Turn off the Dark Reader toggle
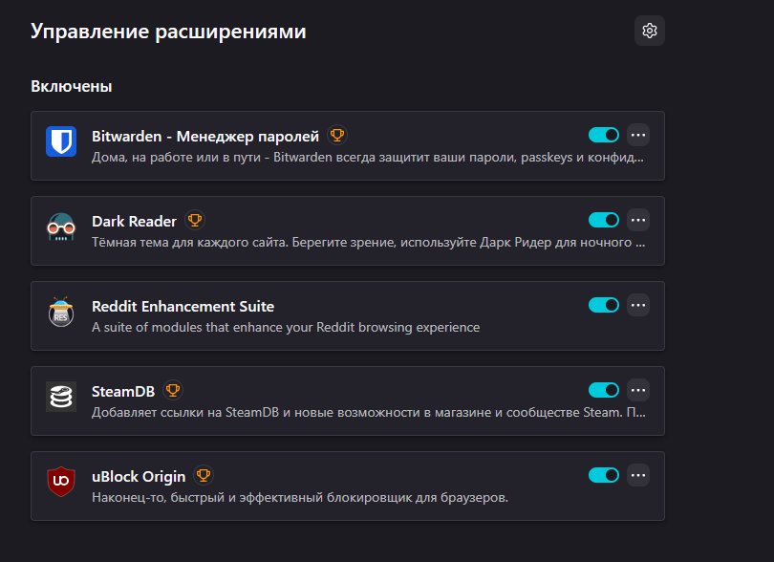 (604, 220)
